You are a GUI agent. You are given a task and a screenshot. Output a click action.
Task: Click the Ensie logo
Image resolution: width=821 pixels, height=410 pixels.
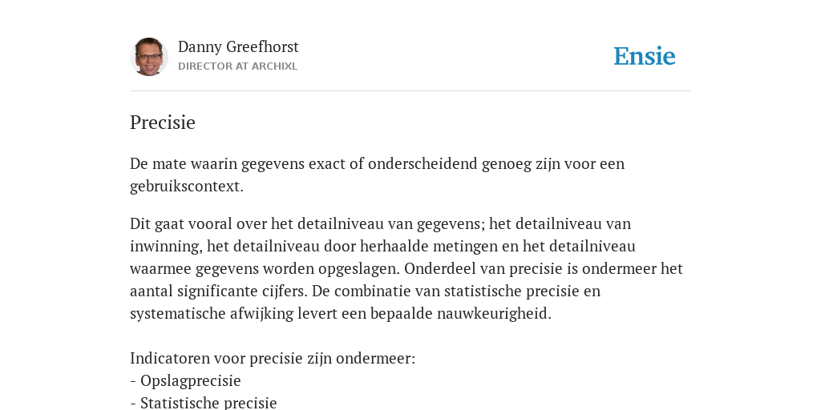[x=644, y=56]
